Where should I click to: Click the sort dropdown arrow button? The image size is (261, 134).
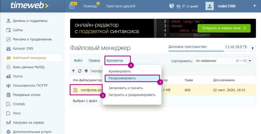tap(250, 61)
